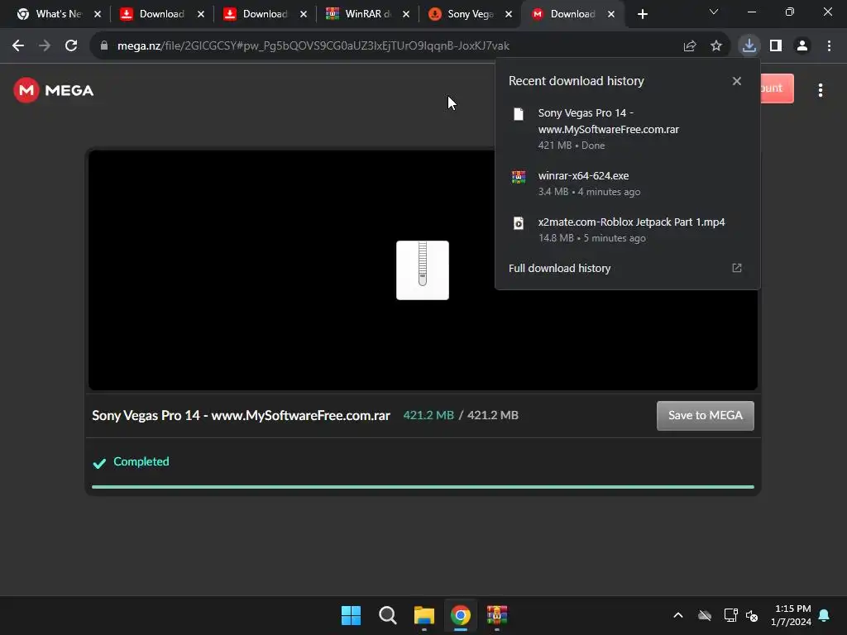Open the MEGA page three-dot menu

coord(820,90)
